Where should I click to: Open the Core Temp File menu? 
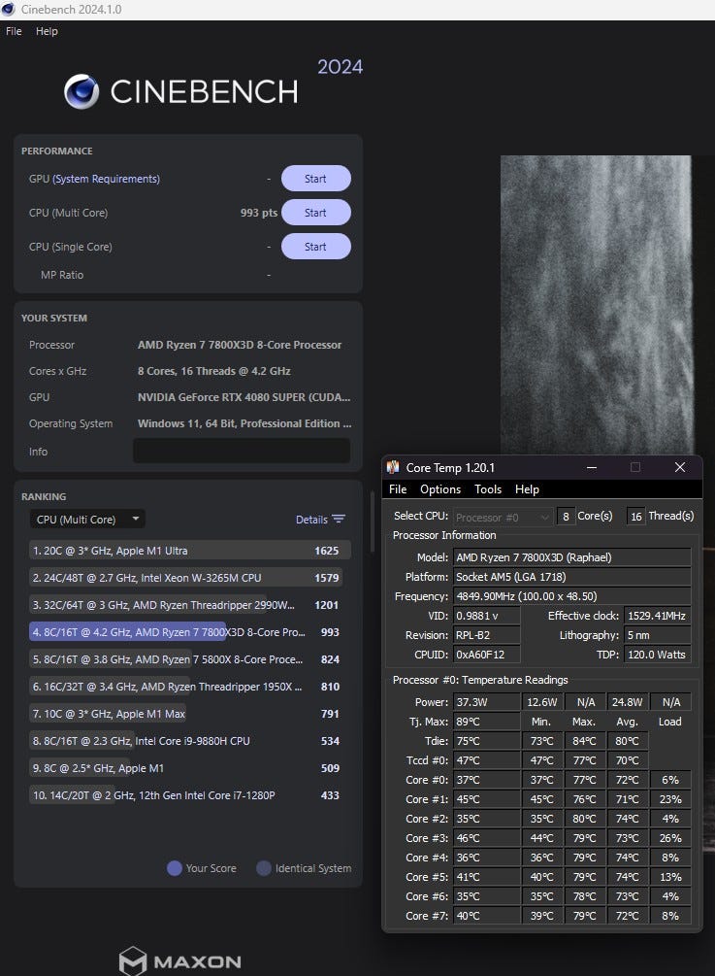(x=398, y=489)
